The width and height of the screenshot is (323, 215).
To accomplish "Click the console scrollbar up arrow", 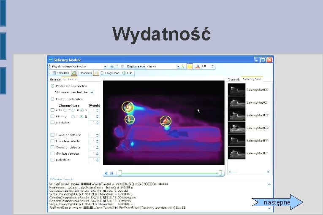I will coord(269,184).
